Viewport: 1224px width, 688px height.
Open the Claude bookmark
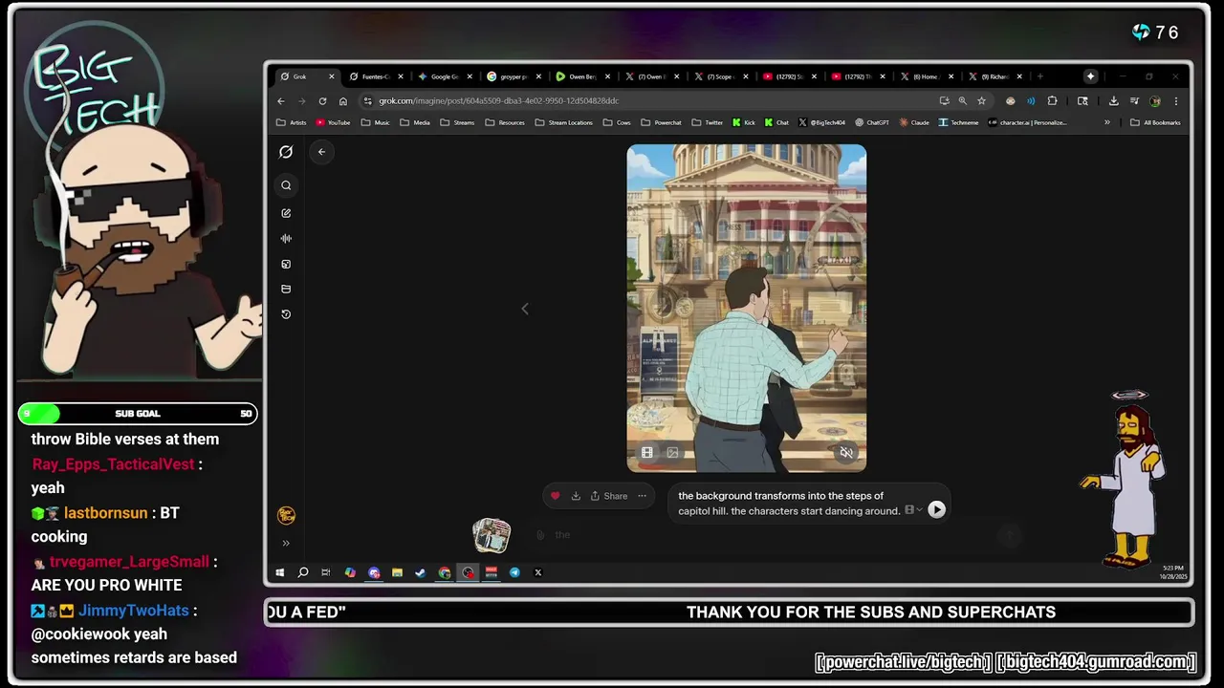pyautogui.click(x=914, y=122)
